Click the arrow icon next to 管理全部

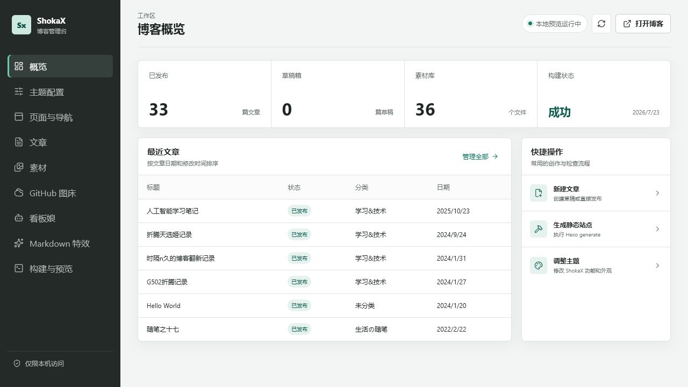[x=495, y=156]
